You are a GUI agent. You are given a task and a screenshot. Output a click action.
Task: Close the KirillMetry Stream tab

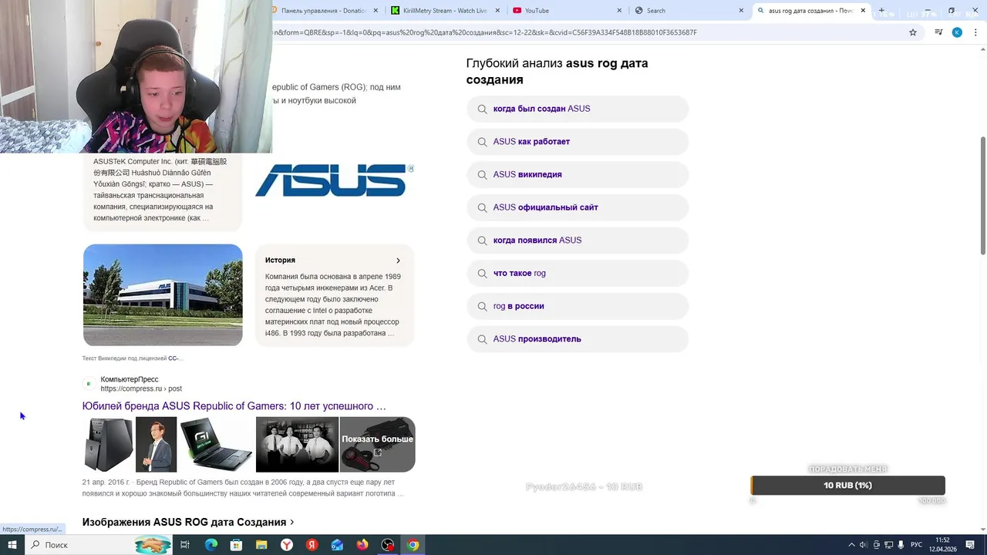(x=497, y=11)
